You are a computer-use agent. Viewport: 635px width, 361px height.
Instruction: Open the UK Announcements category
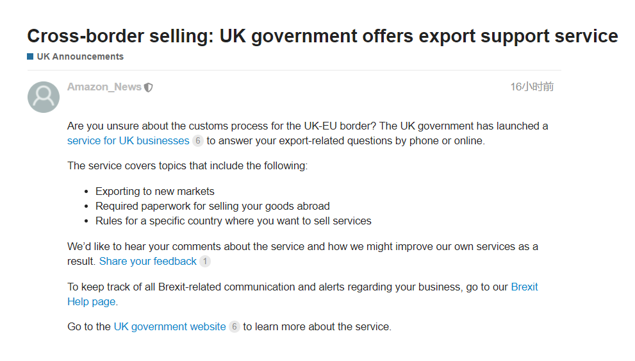[80, 56]
